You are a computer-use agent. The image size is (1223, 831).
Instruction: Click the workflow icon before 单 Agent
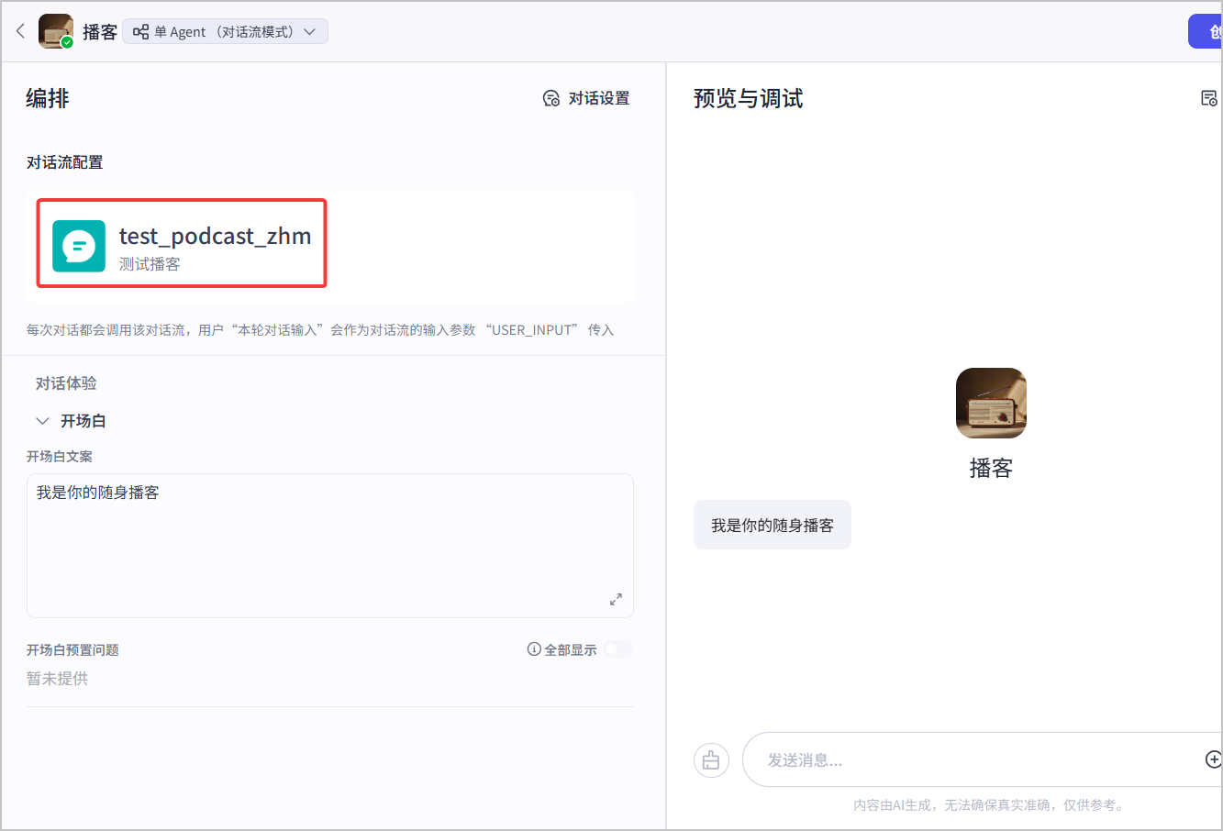pos(141,32)
